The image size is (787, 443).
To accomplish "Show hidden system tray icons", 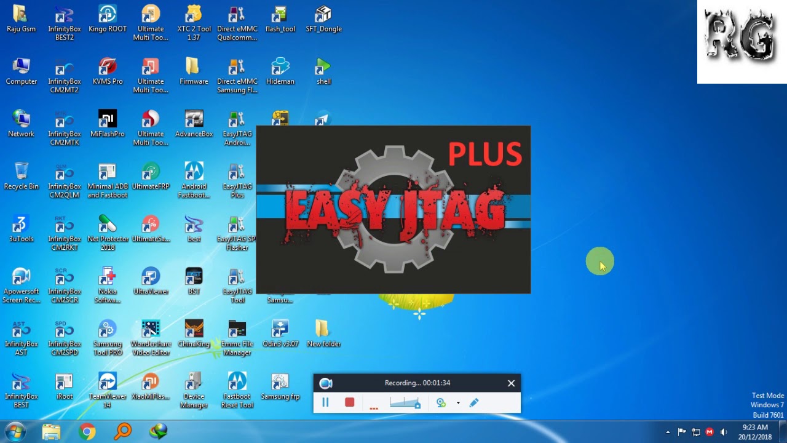I will pyautogui.click(x=668, y=432).
